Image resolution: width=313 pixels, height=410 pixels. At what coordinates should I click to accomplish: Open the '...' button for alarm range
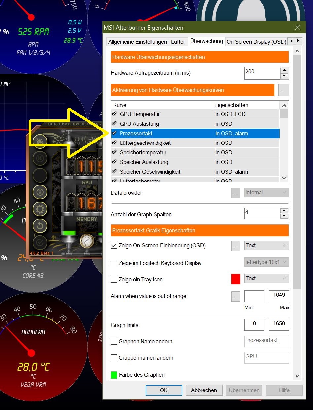pos(236,296)
